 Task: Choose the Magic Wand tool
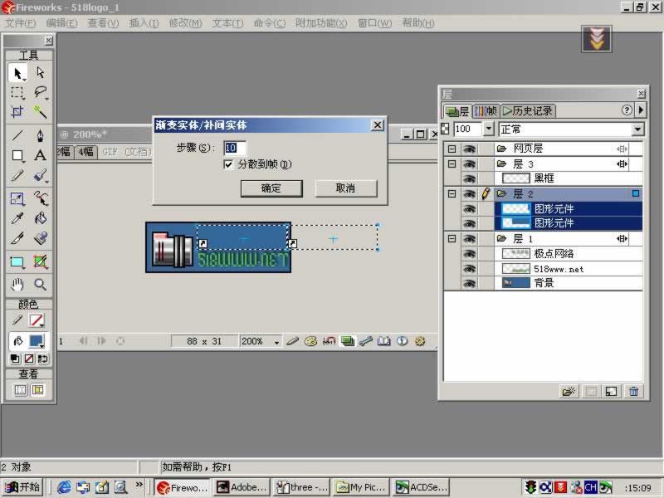[40, 113]
